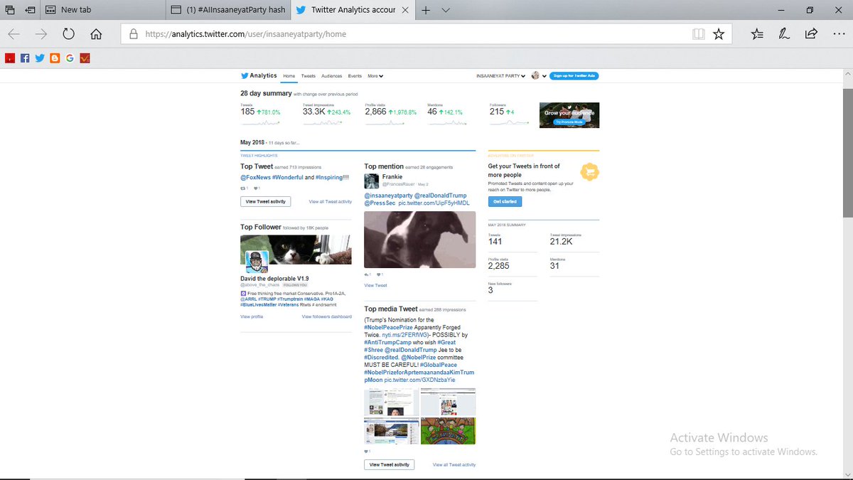Click the back navigation arrow
Screen dimensions: 853x480
click(14, 34)
